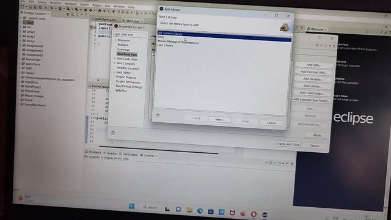Open Microsoft Edge from taskbar
Image resolution: width=391 pixels, height=220 pixels.
200,211
